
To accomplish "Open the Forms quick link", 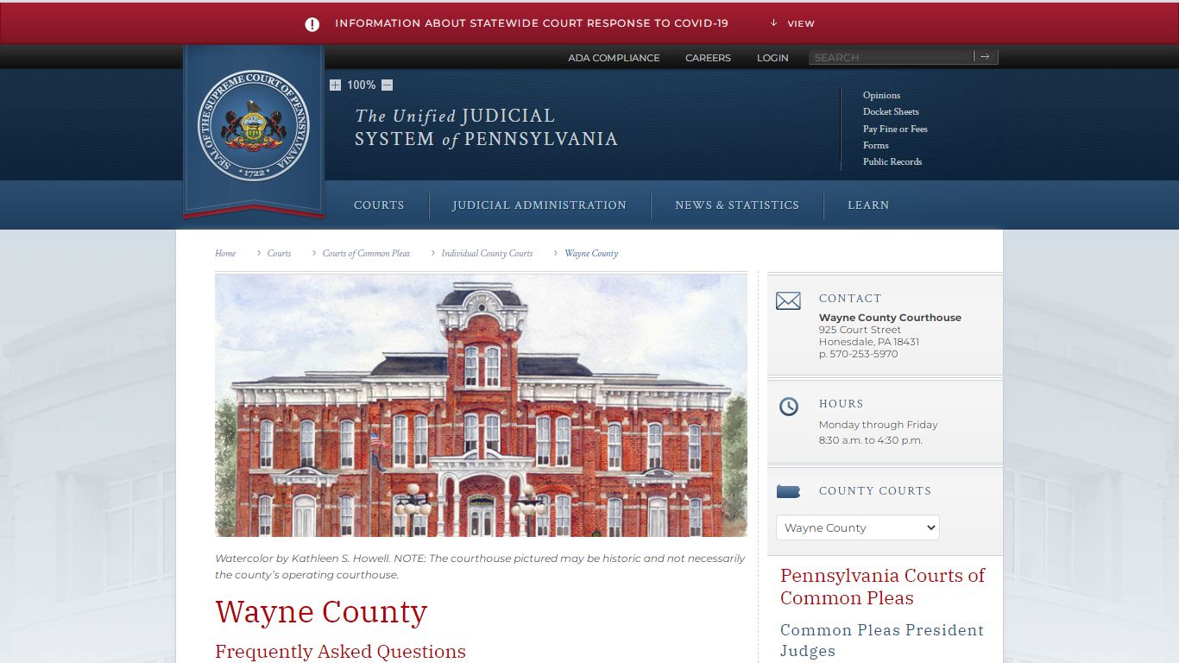I will (875, 145).
